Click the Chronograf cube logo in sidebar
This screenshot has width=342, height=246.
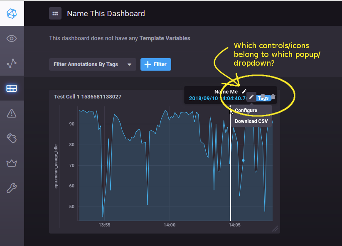point(12,13)
